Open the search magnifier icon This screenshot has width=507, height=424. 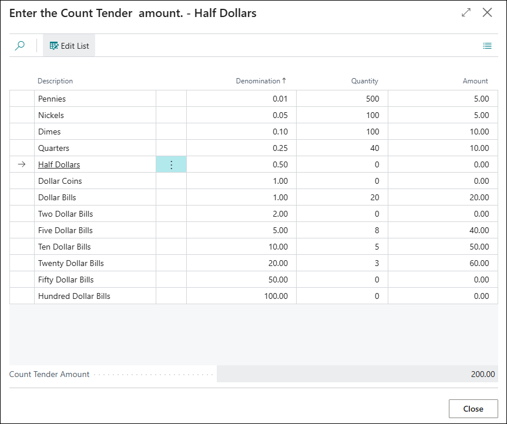pos(20,46)
